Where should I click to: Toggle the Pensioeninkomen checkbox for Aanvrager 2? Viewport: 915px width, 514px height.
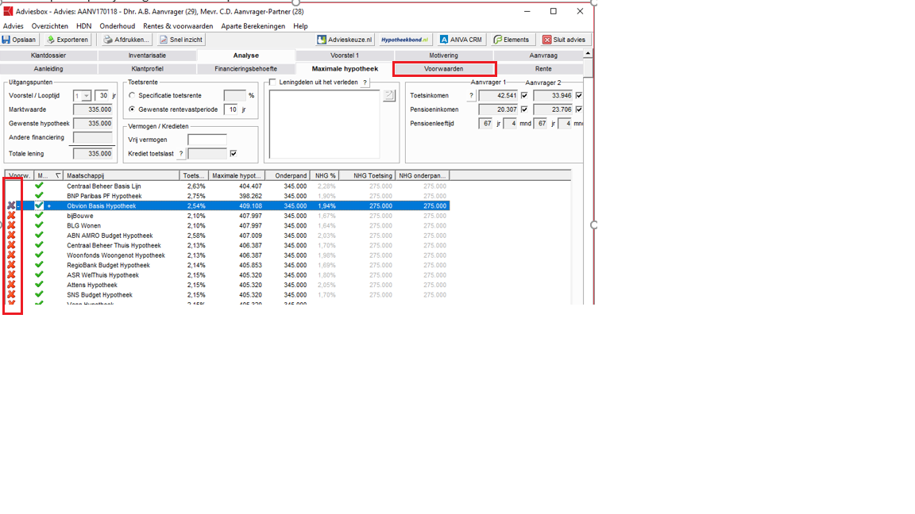click(x=579, y=109)
